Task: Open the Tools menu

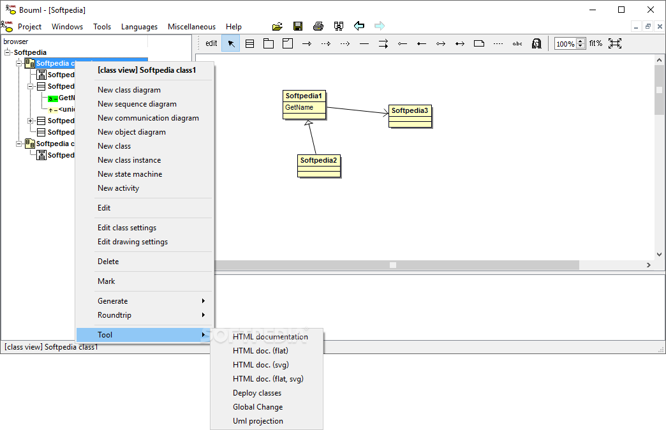Action: pos(102,26)
